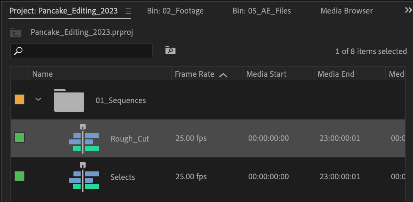Screen dimensions: 413x202
Task: Click the green label swatch of Rough_Cut
Action: [x=20, y=138]
